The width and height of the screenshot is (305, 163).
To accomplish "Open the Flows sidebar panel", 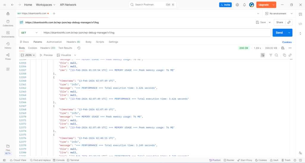I will tap(8, 56).
